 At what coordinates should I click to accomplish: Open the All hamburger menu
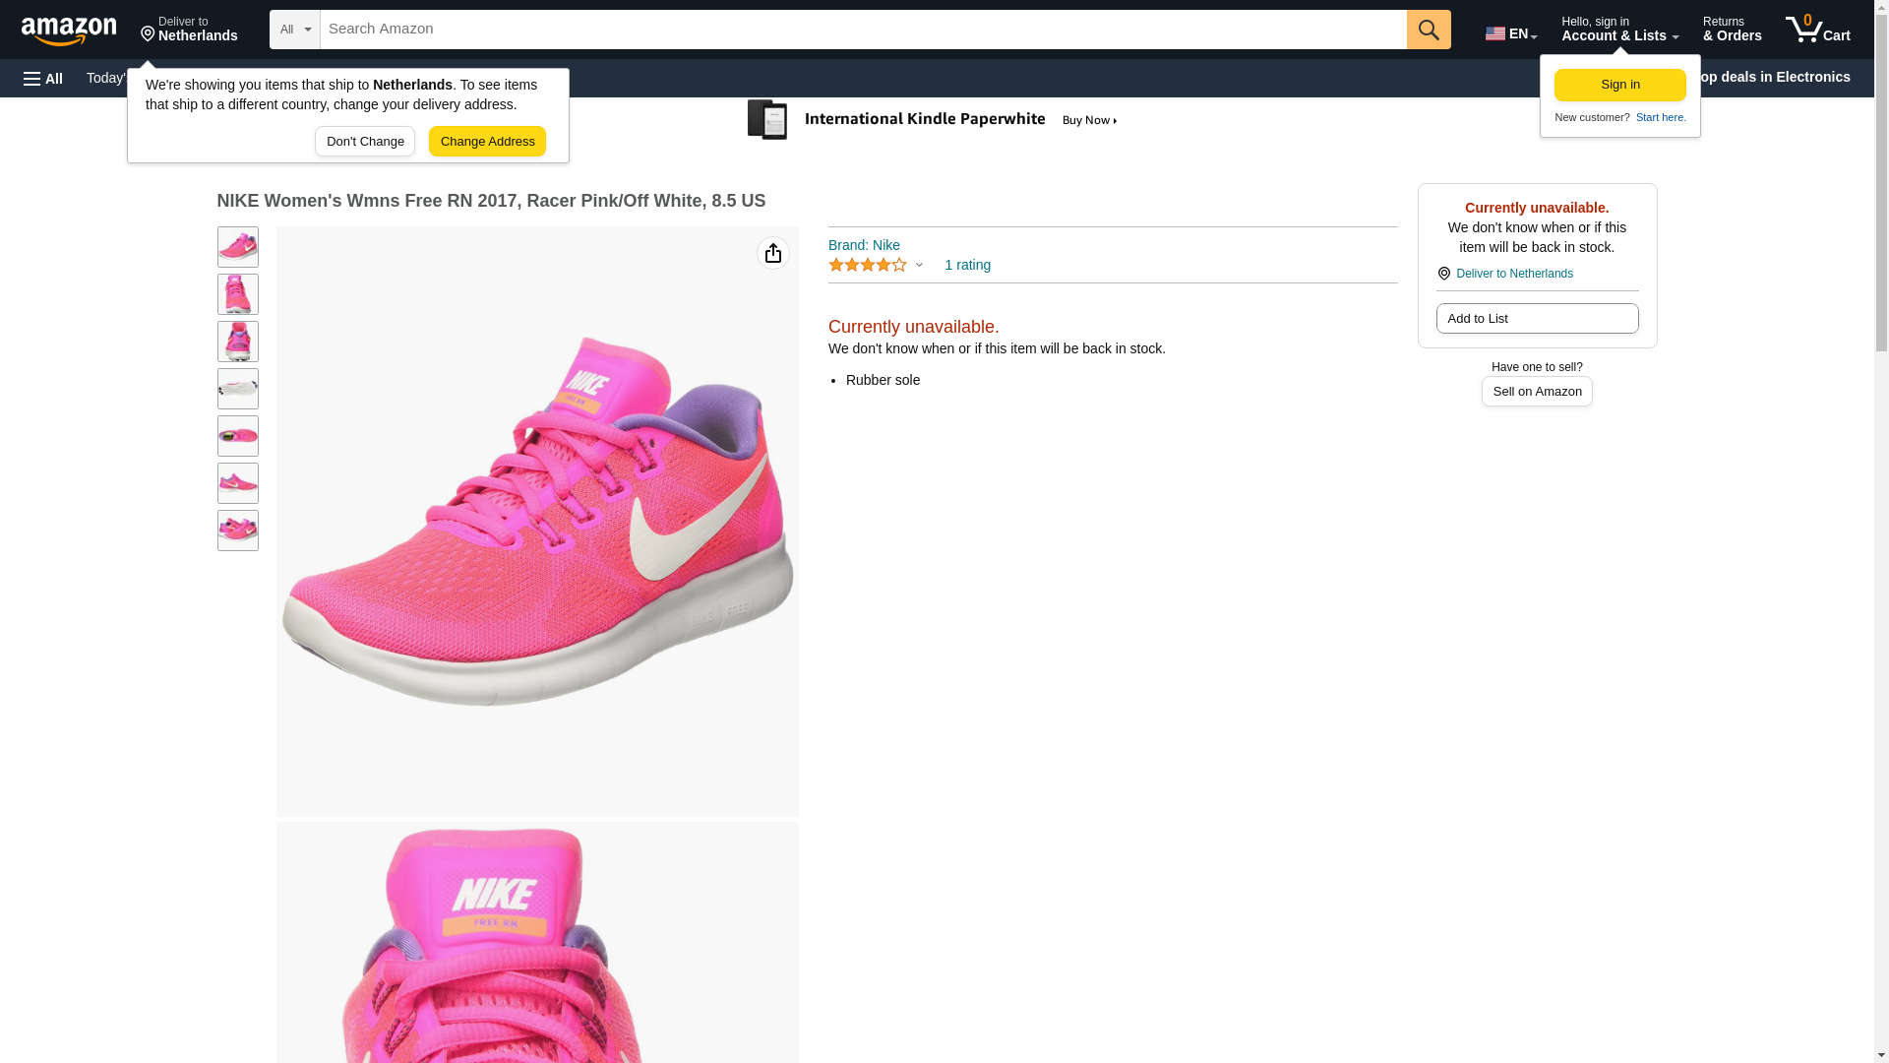tap(43, 79)
